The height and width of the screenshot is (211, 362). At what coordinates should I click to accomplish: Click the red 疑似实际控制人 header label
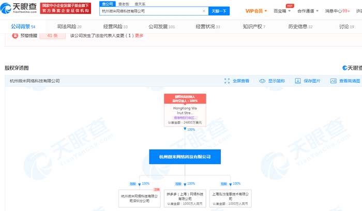pyautogui.click(x=185, y=99)
